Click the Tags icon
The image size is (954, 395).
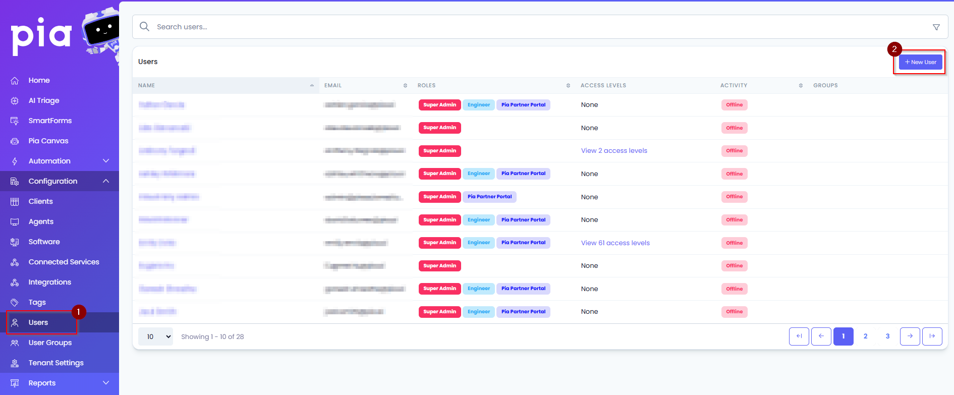(x=15, y=303)
